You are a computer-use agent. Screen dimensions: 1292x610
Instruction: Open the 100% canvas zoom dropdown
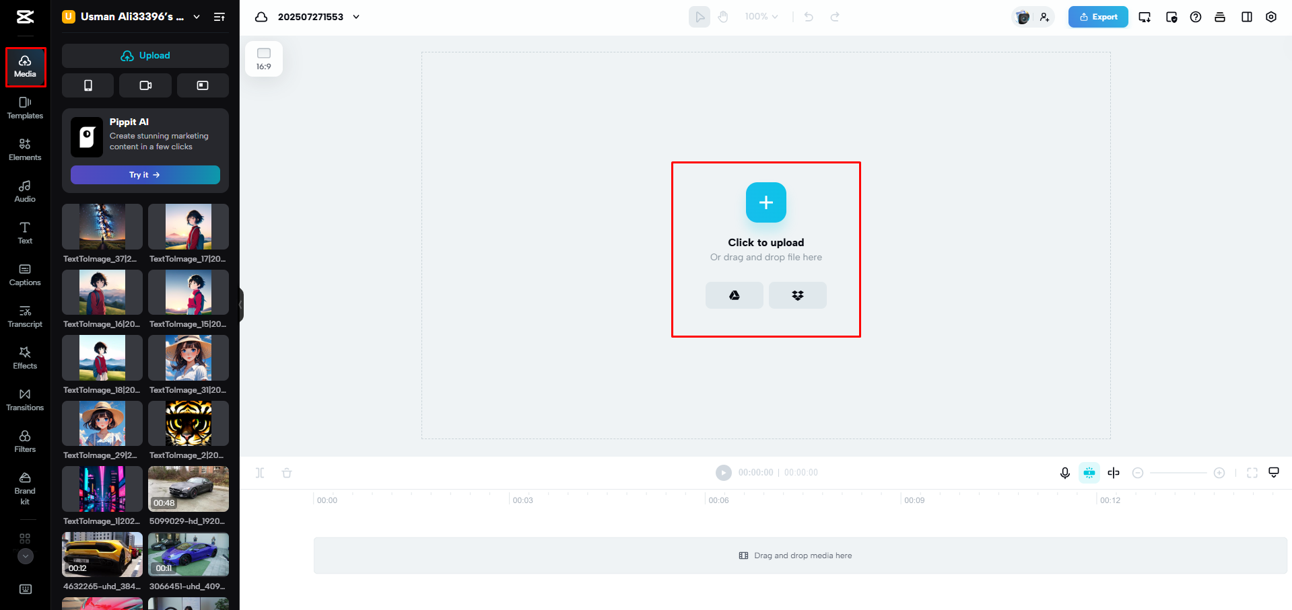tap(761, 17)
